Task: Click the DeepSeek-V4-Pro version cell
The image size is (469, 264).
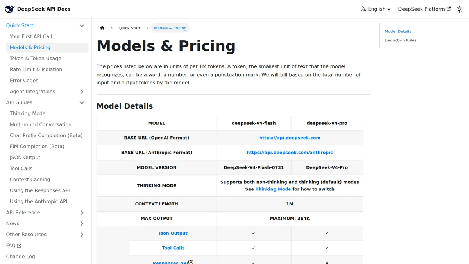Action: point(327,167)
